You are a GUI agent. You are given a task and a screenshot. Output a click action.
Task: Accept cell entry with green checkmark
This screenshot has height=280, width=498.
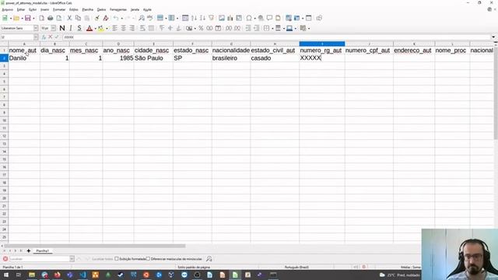(x=57, y=37)
